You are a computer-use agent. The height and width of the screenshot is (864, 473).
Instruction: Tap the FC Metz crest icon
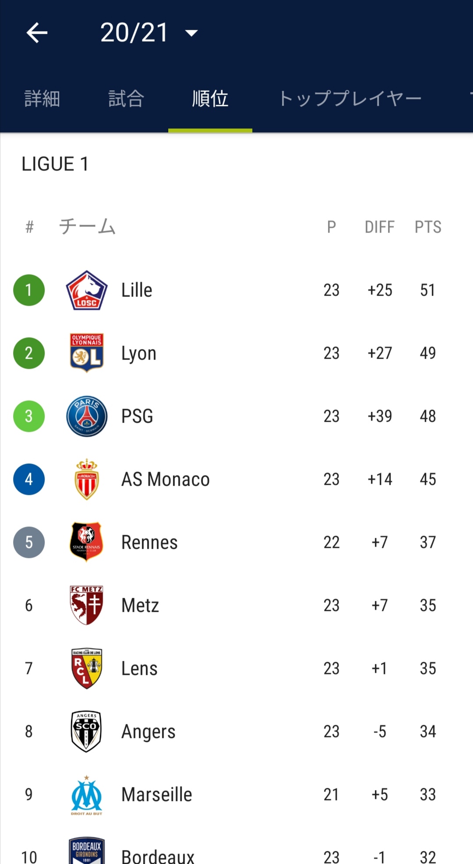(87, 605)
